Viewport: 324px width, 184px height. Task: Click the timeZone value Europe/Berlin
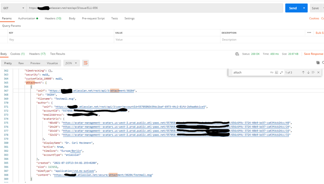click(x=71, y=151)
